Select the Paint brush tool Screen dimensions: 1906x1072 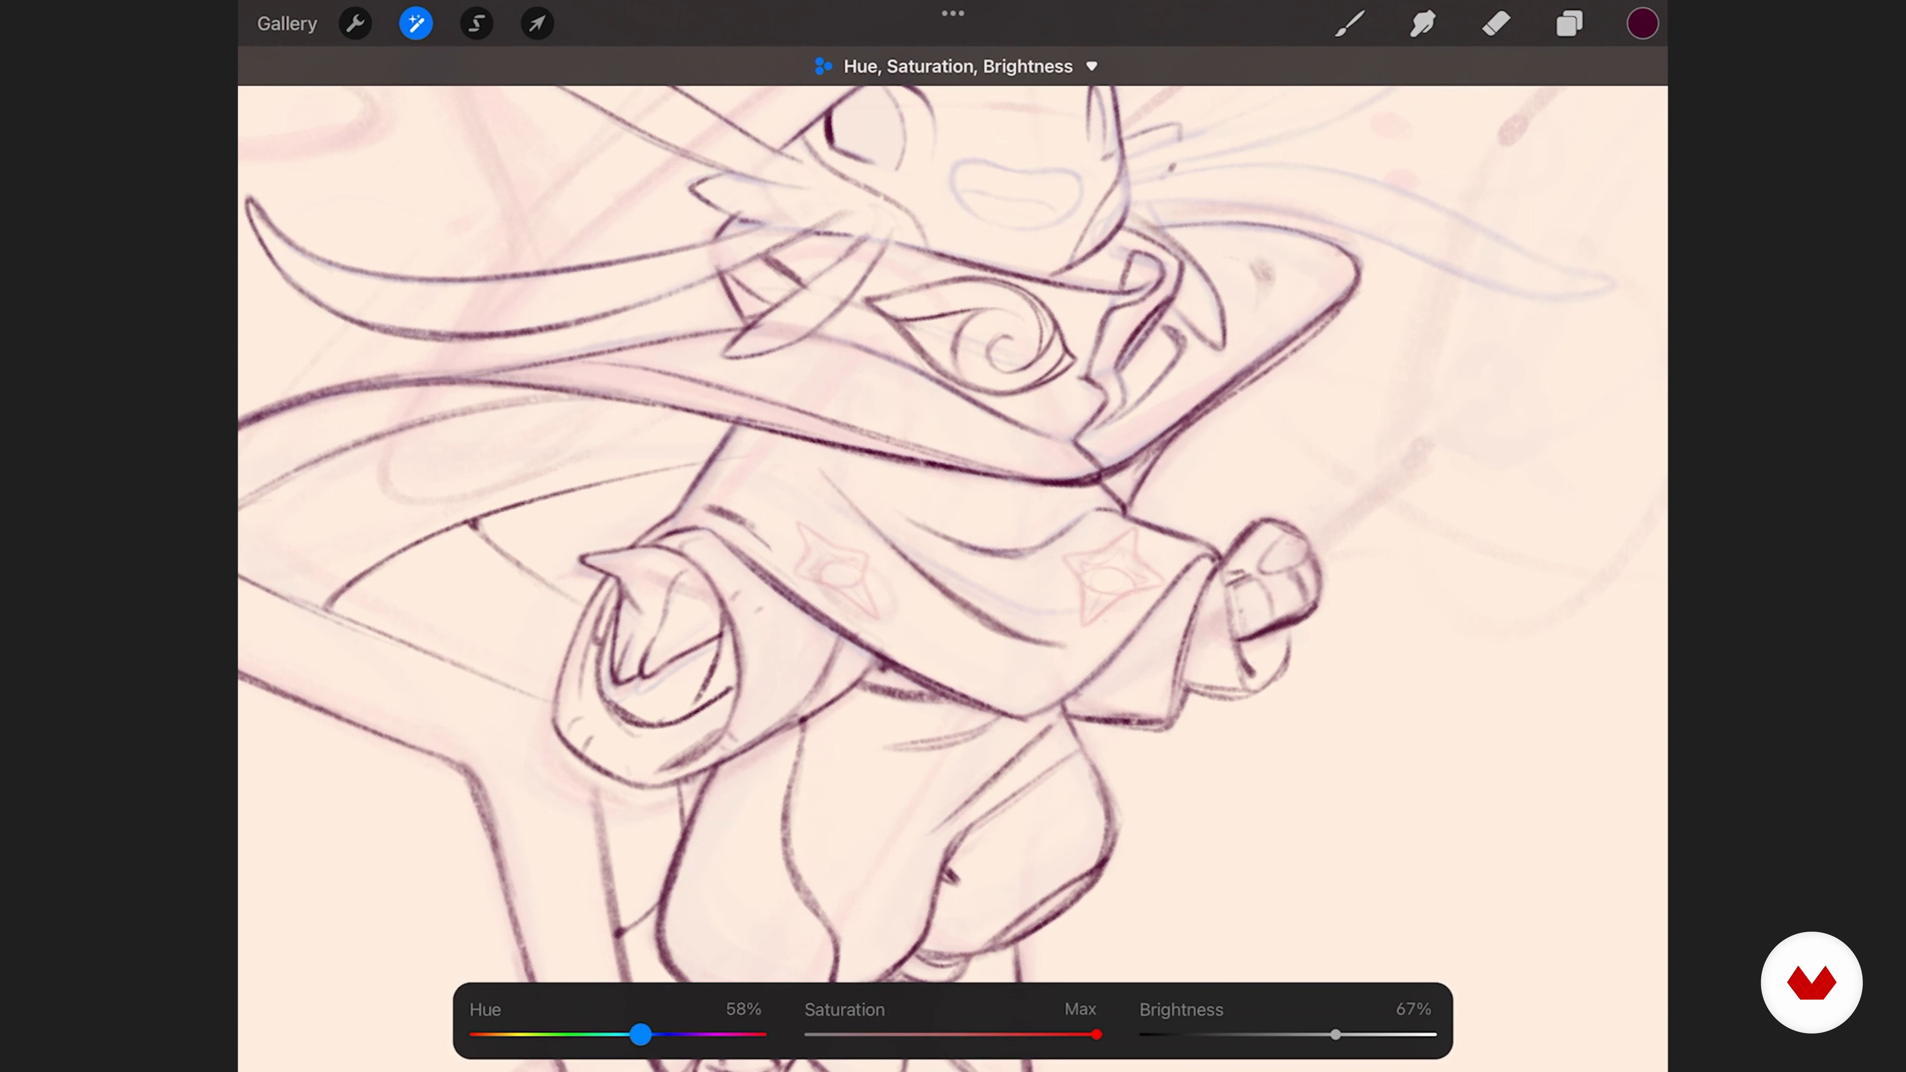click(x=1350, y=24)
